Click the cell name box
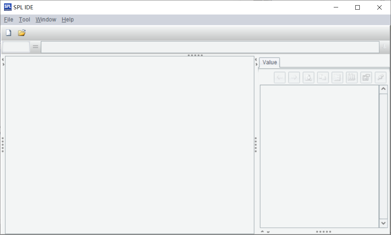Screen dimensions: 391x235 tap(16, 47)
